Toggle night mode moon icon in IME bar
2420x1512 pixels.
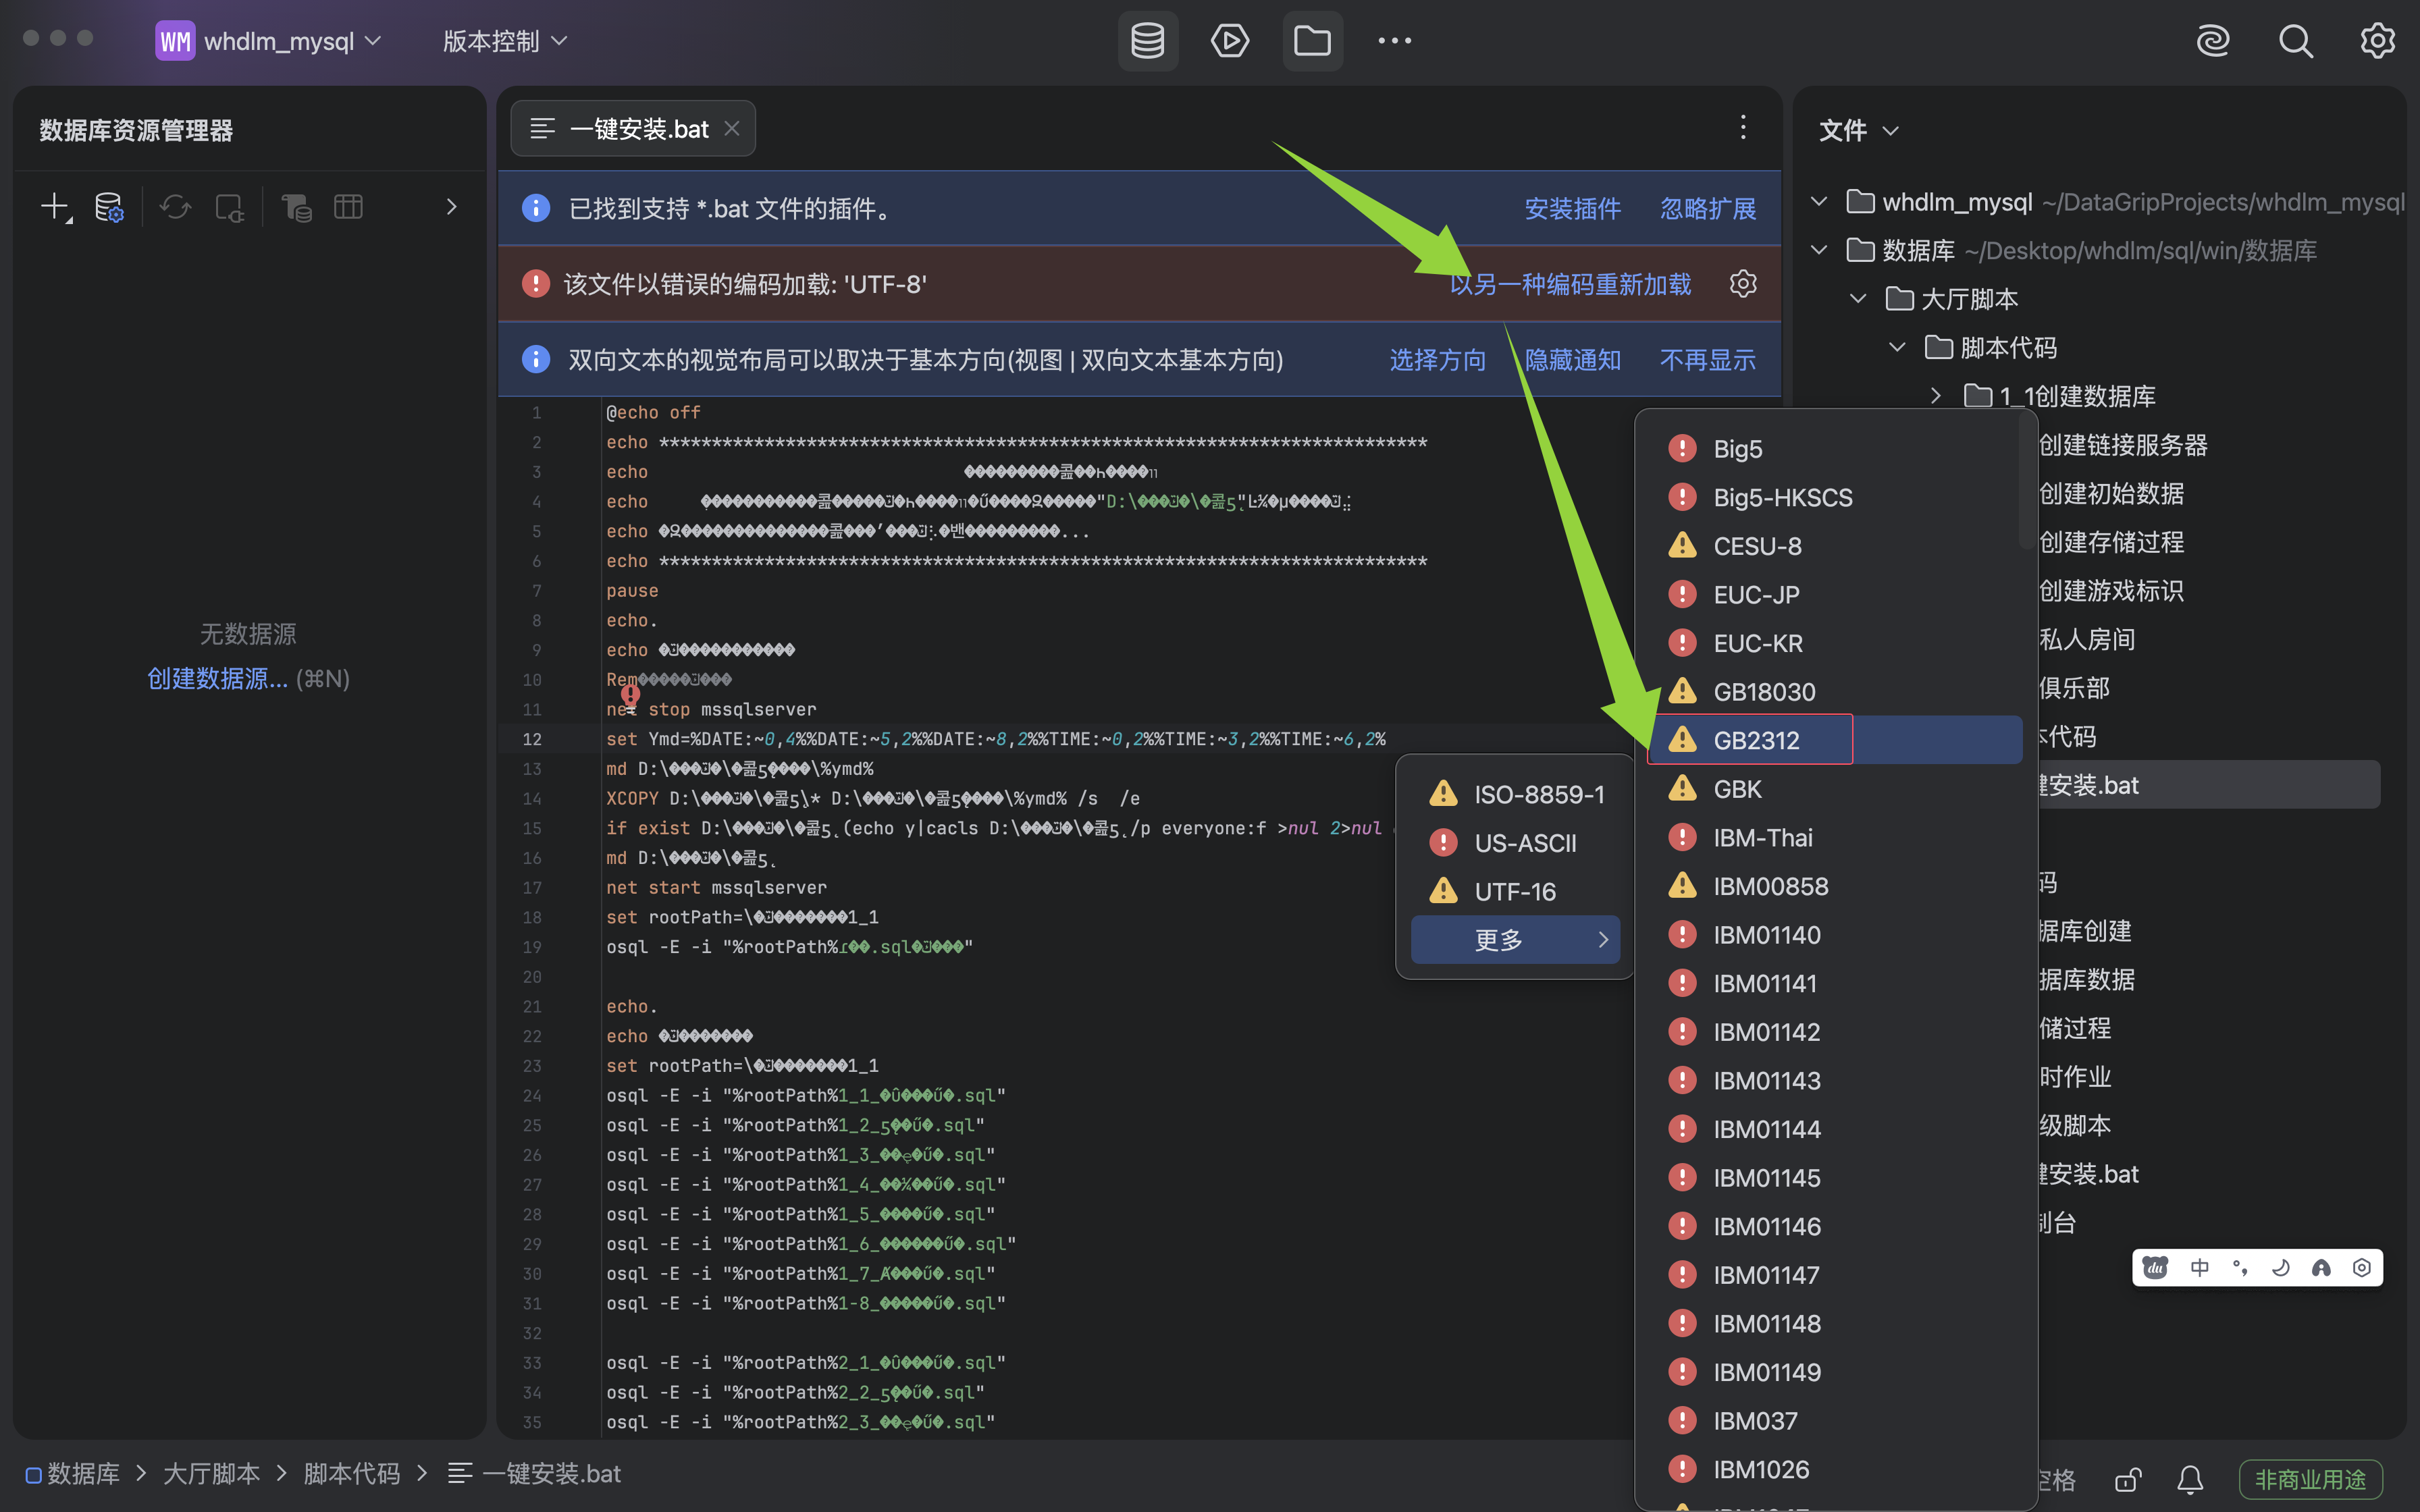tap(2281, 1268)
